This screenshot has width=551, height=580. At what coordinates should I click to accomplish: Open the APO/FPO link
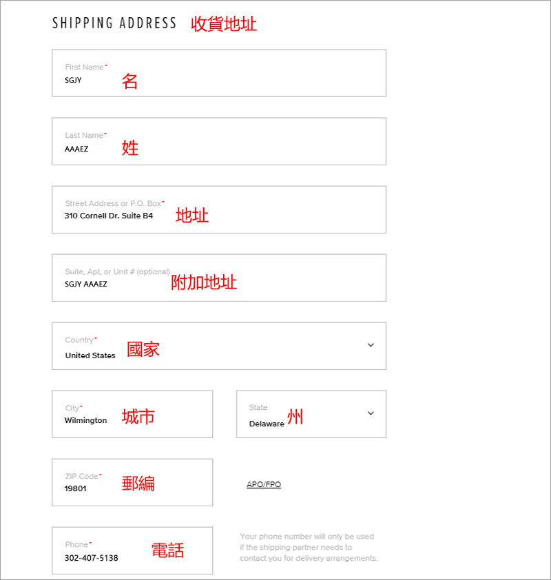(x=264, y=485)
